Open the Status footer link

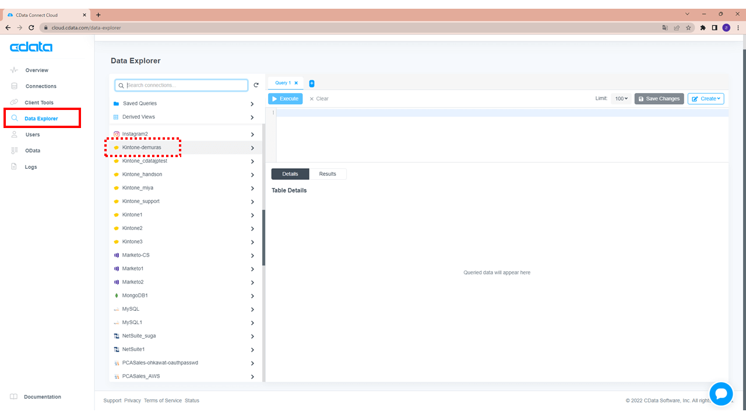[192, 400]
